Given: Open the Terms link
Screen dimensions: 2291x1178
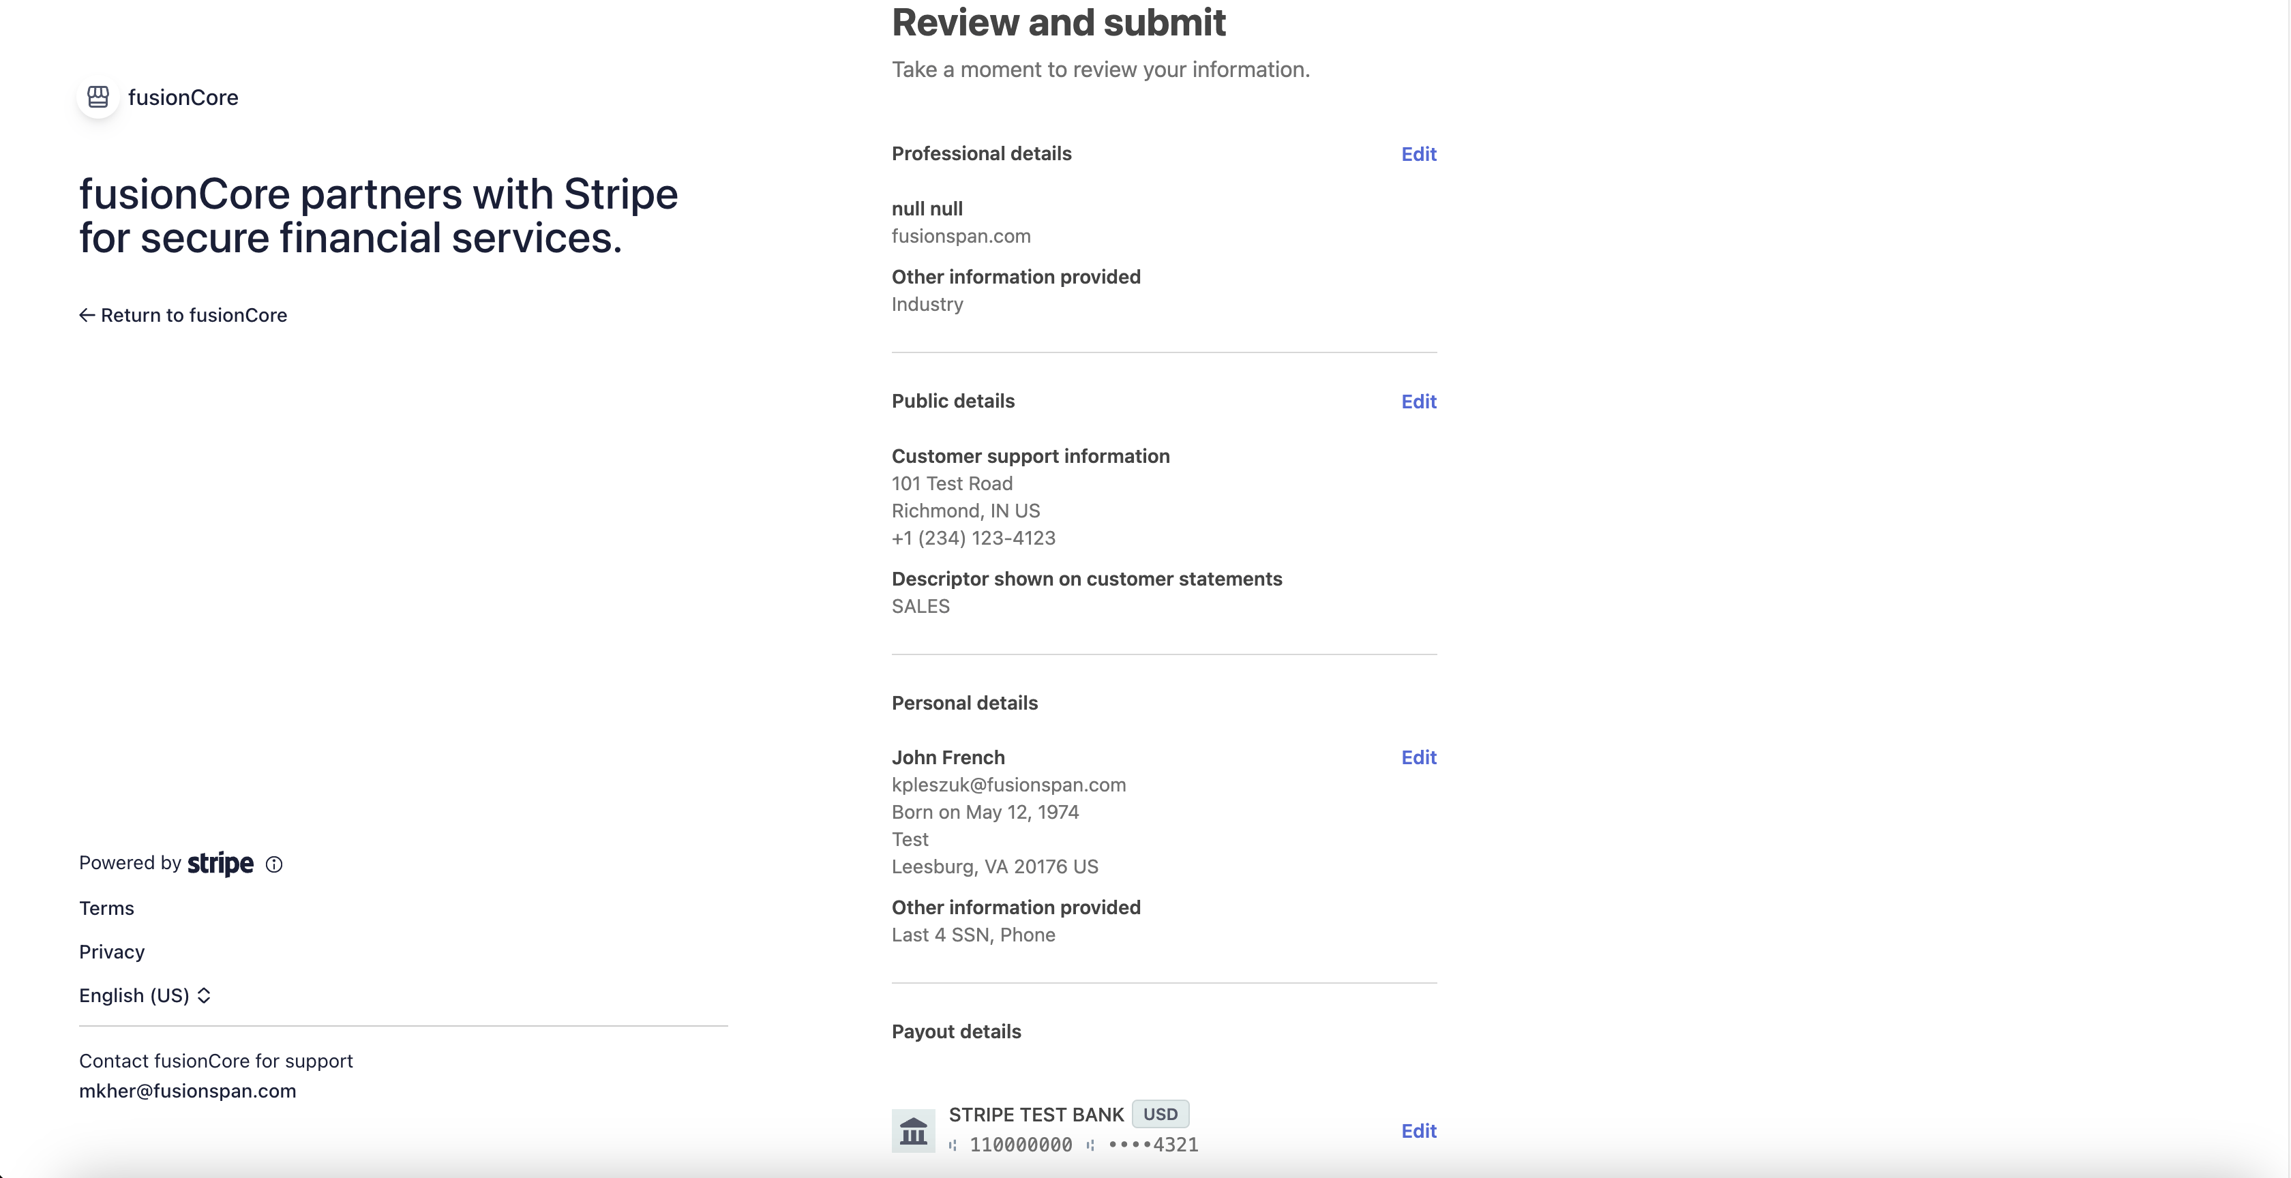Looking at the screenshot, I should click(107, 908).
